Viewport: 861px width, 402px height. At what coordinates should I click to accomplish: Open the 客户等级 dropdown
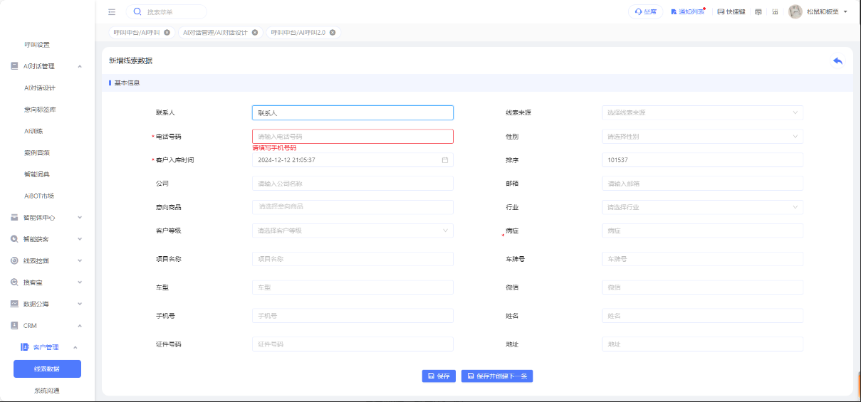tap(353, 231)
